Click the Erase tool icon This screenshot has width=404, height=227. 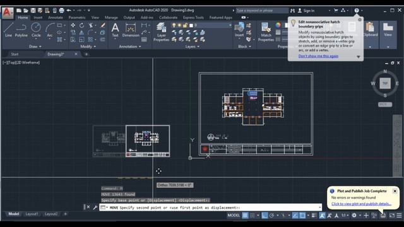tap(103, 25)
